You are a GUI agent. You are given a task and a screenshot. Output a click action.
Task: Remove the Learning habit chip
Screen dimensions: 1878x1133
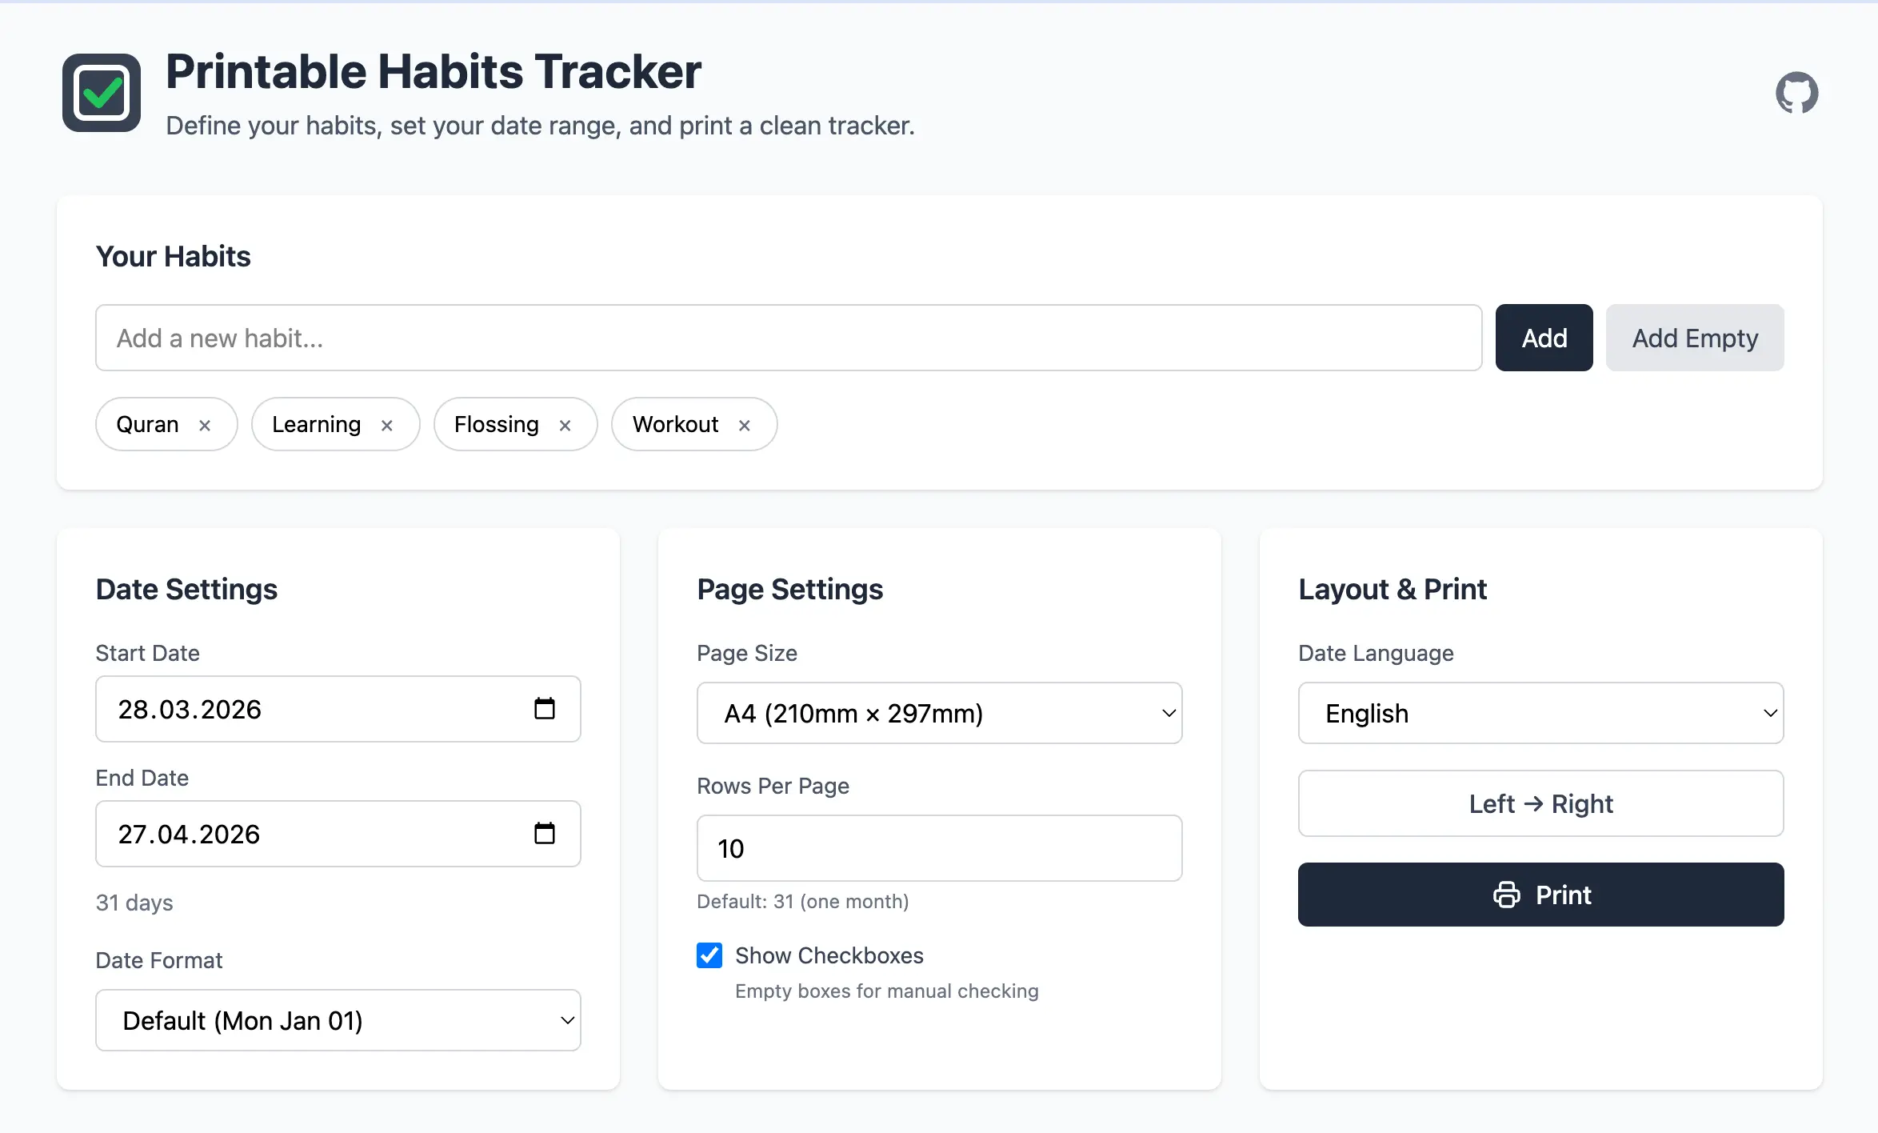[x=387, y=424]
